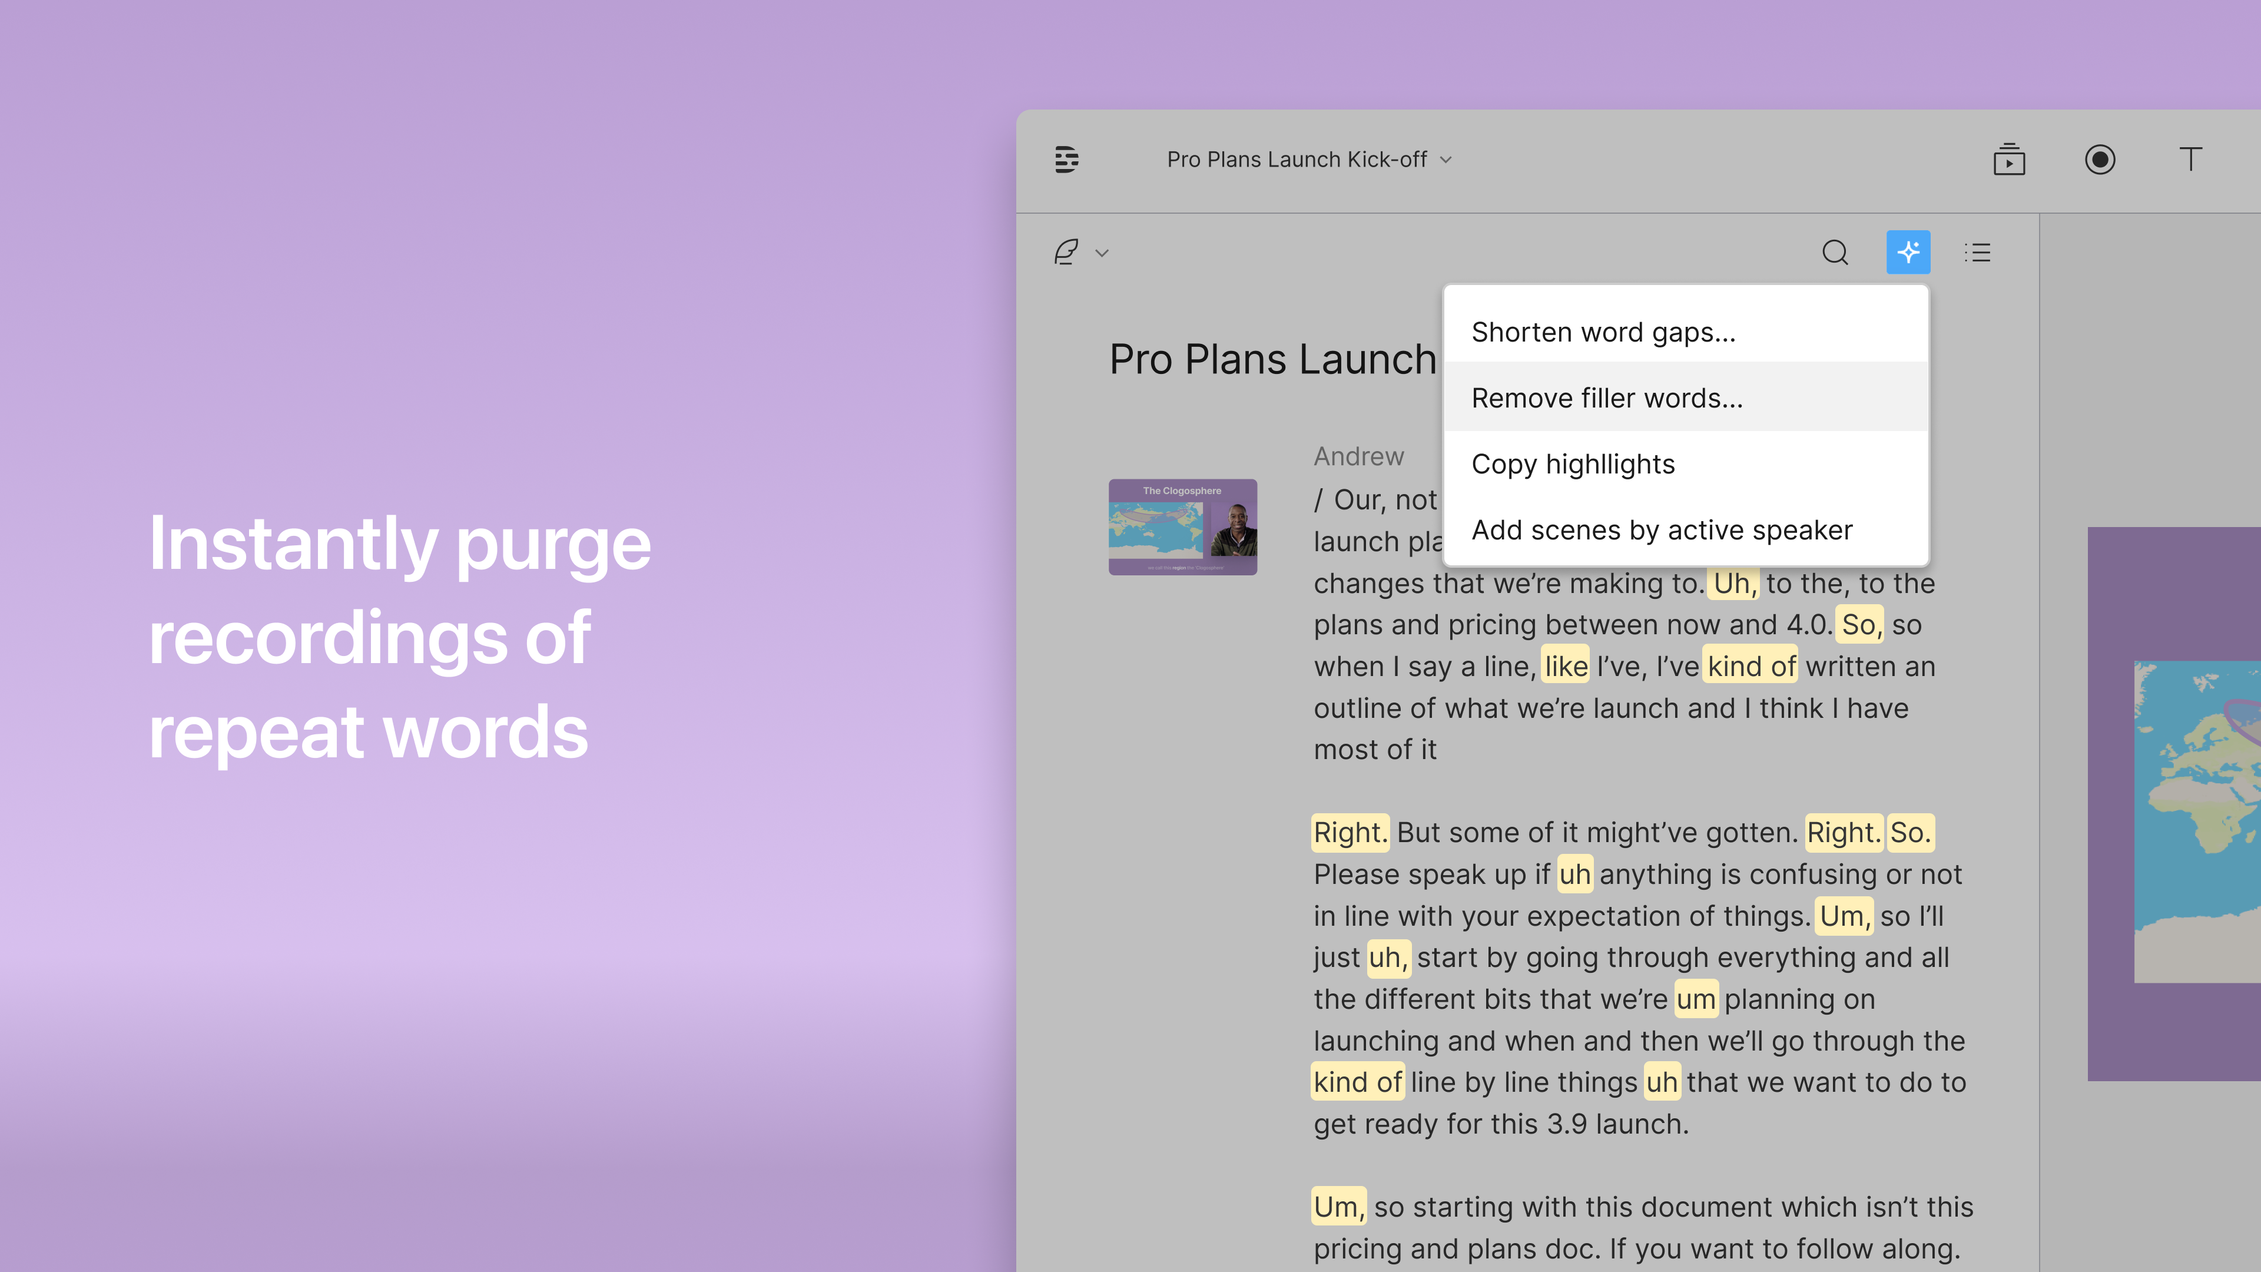Select the text tool T icon
This screenshot has width=2261, height=1272.
pos(2190,159)
